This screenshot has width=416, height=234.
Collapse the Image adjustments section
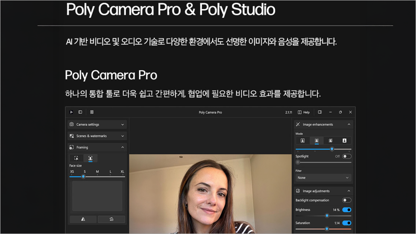pyautogui.click(x=349, y=191)
